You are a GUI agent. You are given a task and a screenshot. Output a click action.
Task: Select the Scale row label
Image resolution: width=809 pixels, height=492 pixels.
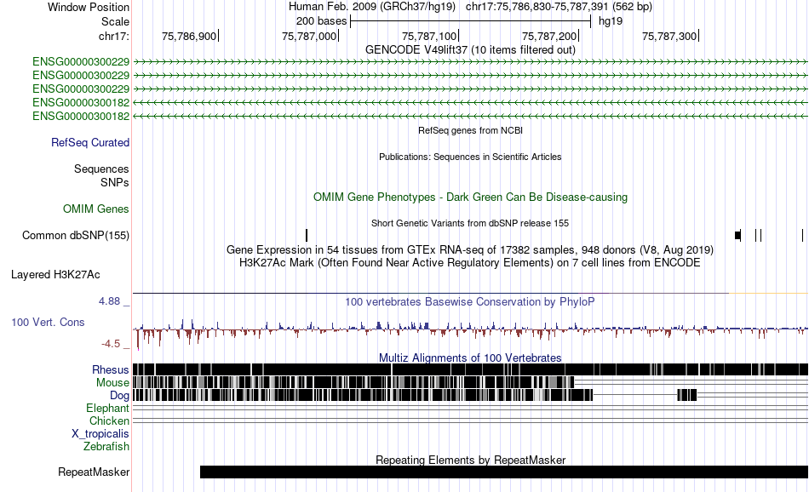(x=115, y=21)
